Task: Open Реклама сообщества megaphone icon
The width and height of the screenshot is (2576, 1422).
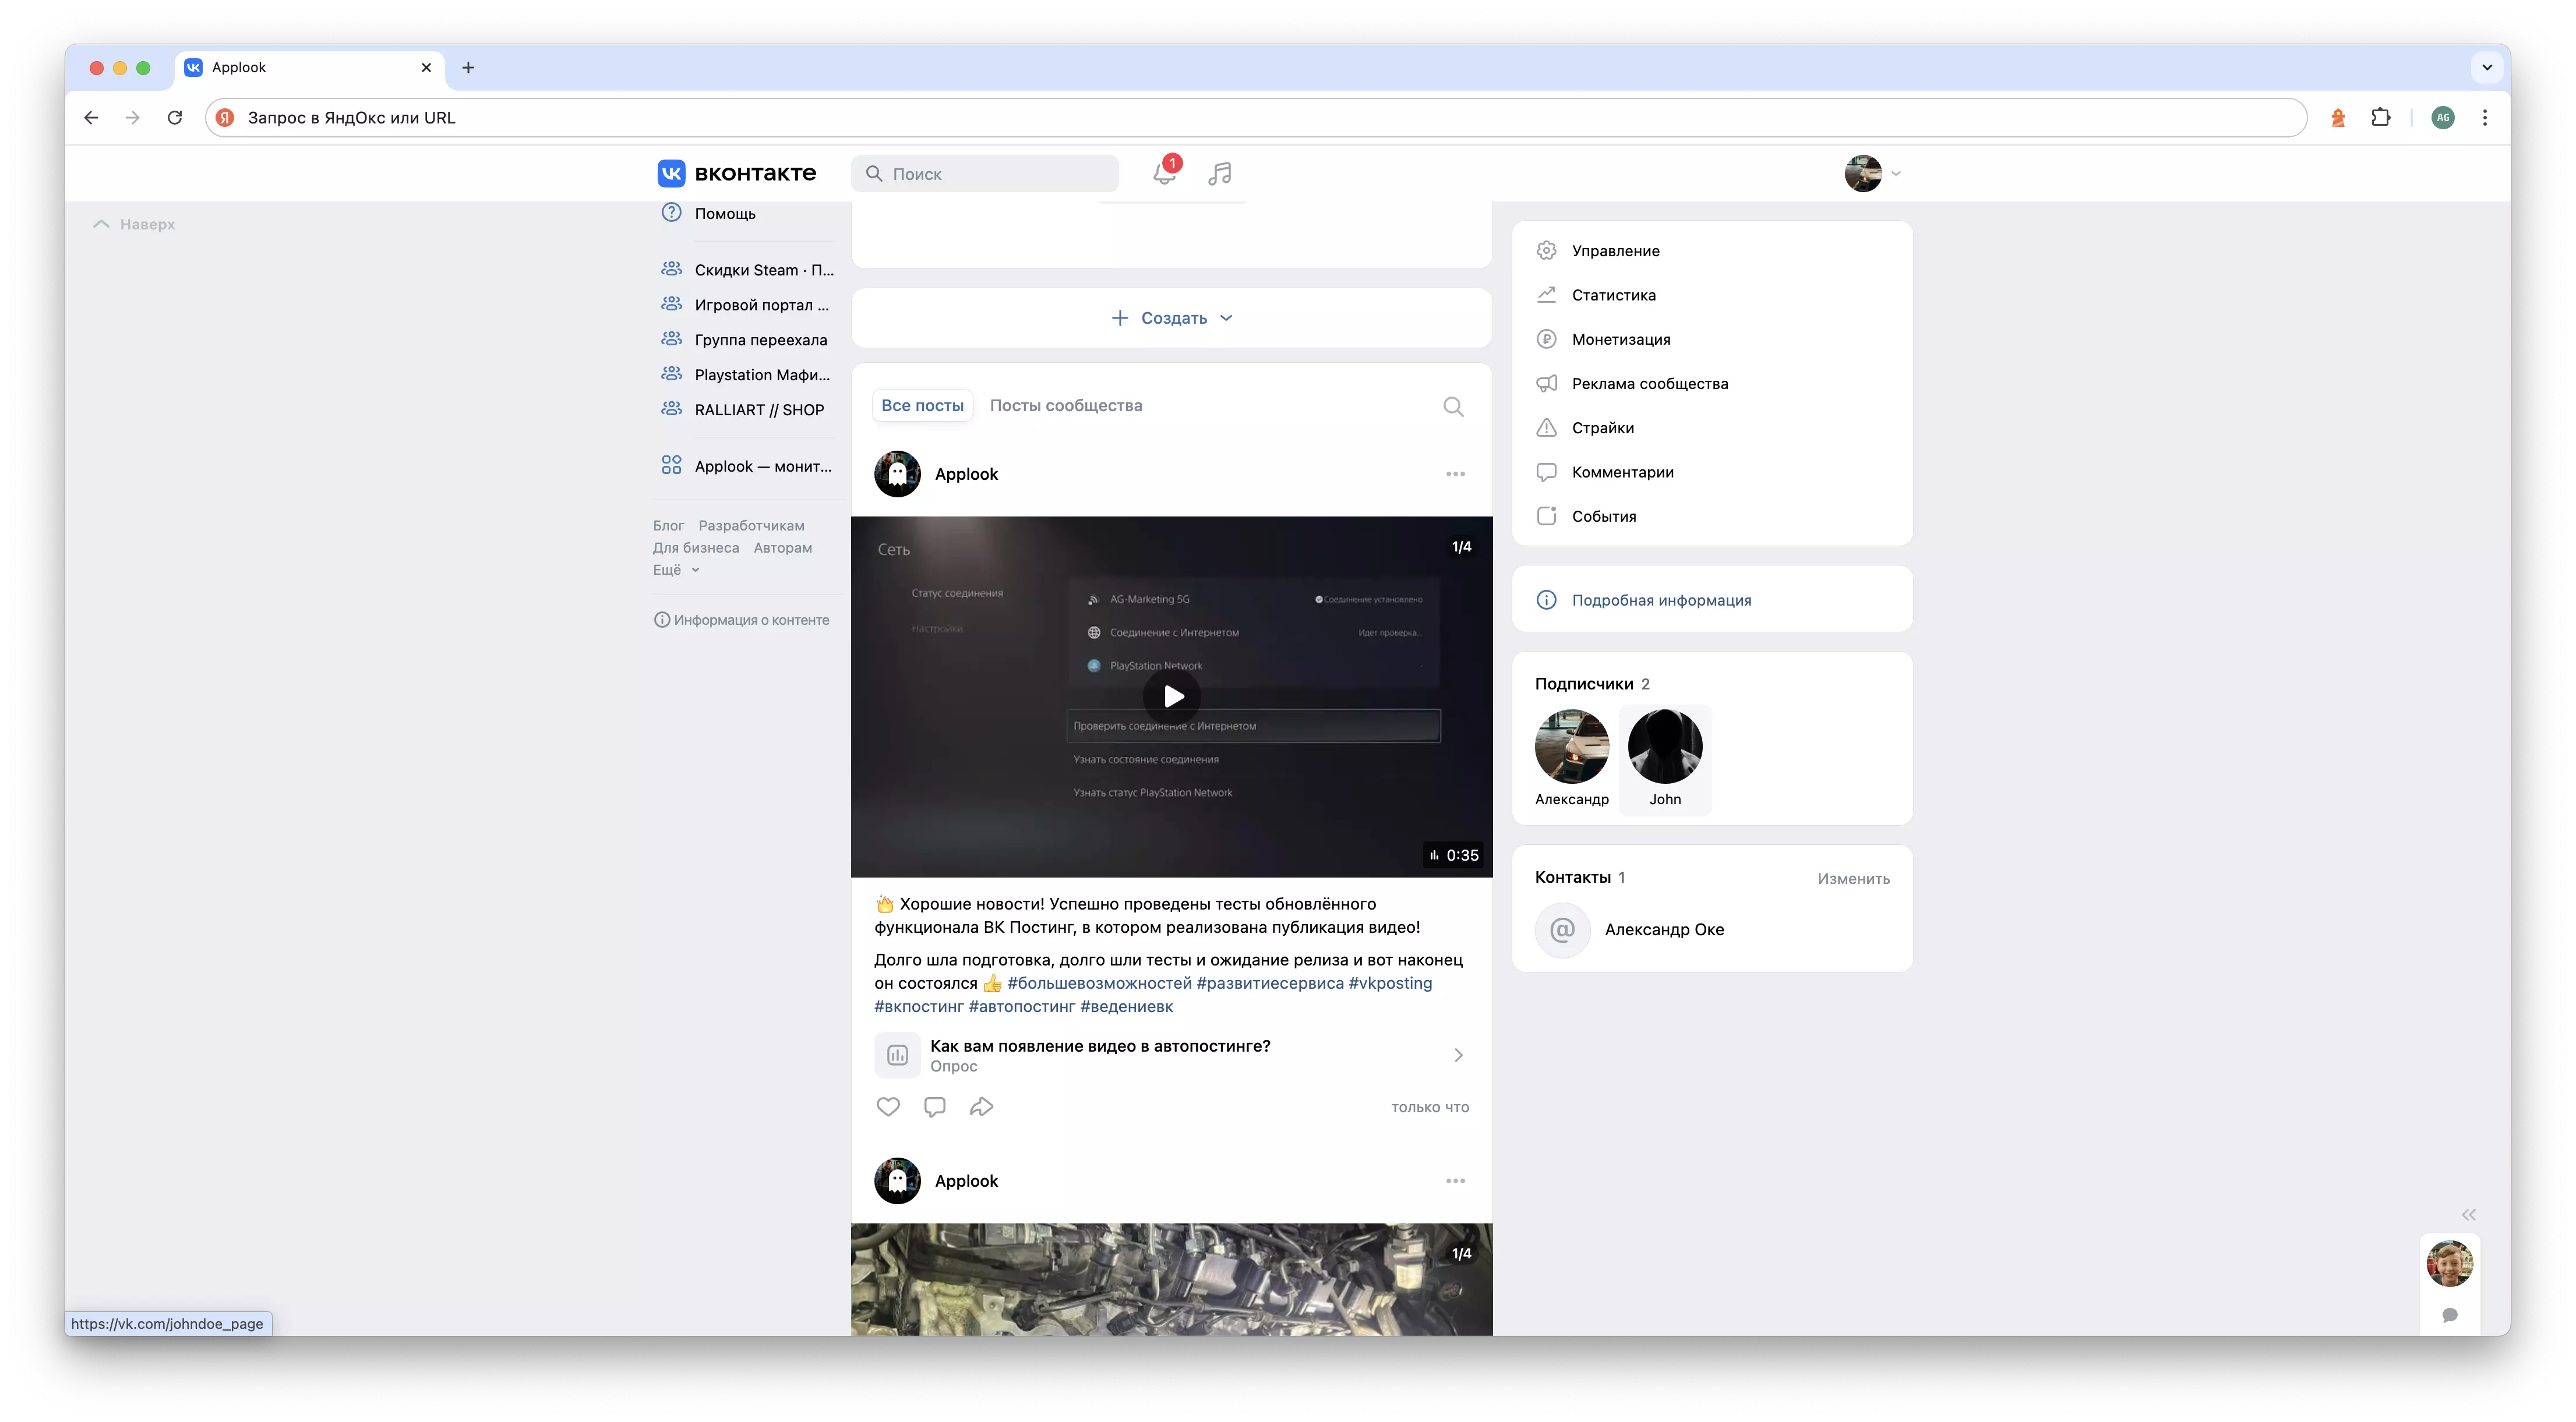Action: [x=1546, y=384]
